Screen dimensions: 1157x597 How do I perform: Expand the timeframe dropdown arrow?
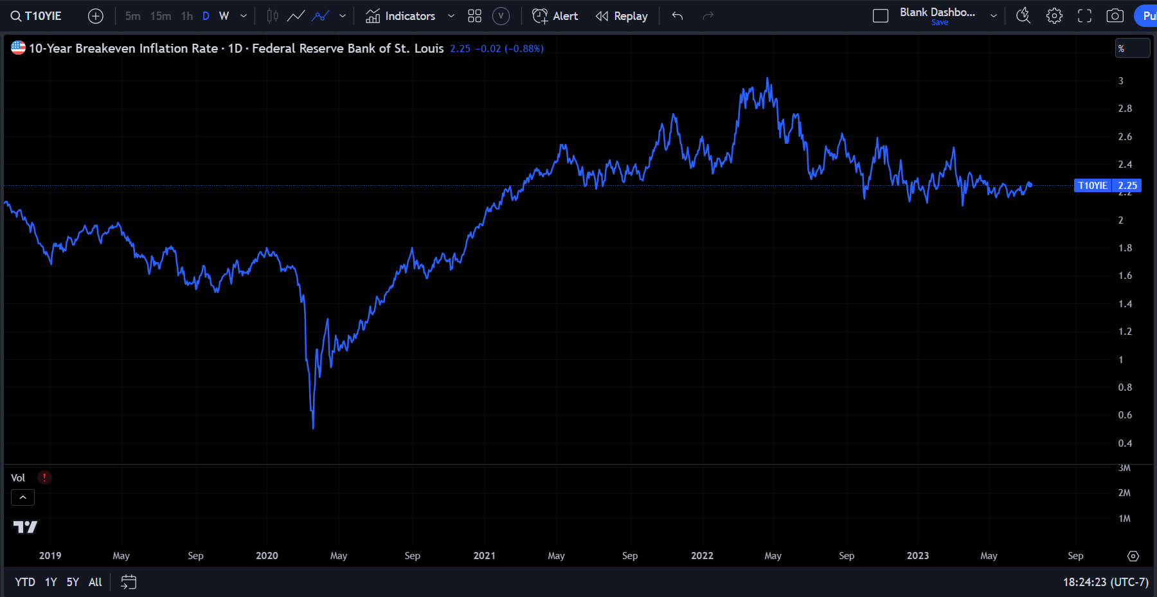pyautogui.click(x=243, y=15)
